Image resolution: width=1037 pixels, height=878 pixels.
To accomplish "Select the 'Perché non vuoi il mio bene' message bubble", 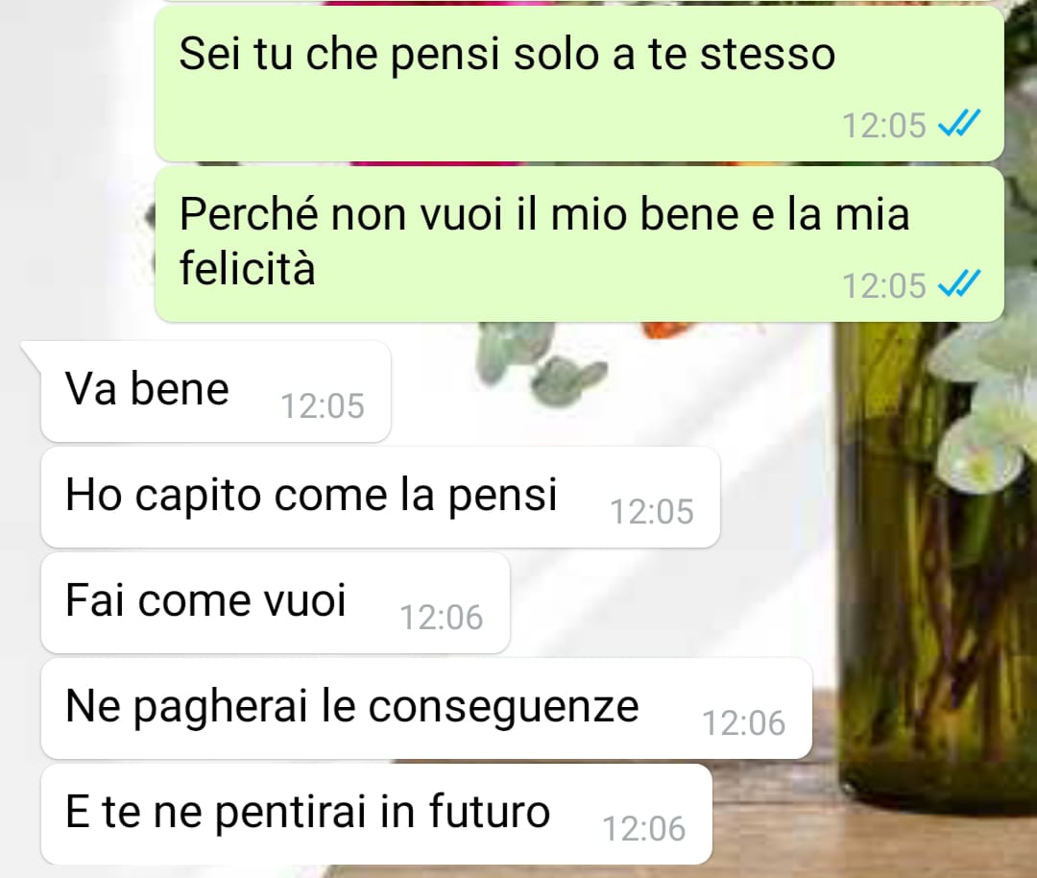I will coord(579,244).
